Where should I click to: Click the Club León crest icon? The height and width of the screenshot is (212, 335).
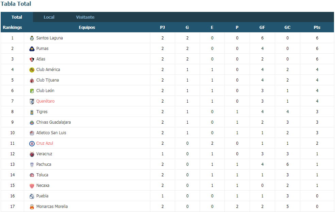tap(32, 91)
